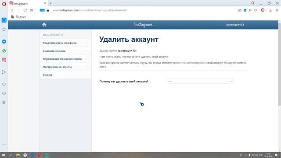Open Управление приложениями menu item
Viewport: 281px width, 158px height.
(65, 59)
